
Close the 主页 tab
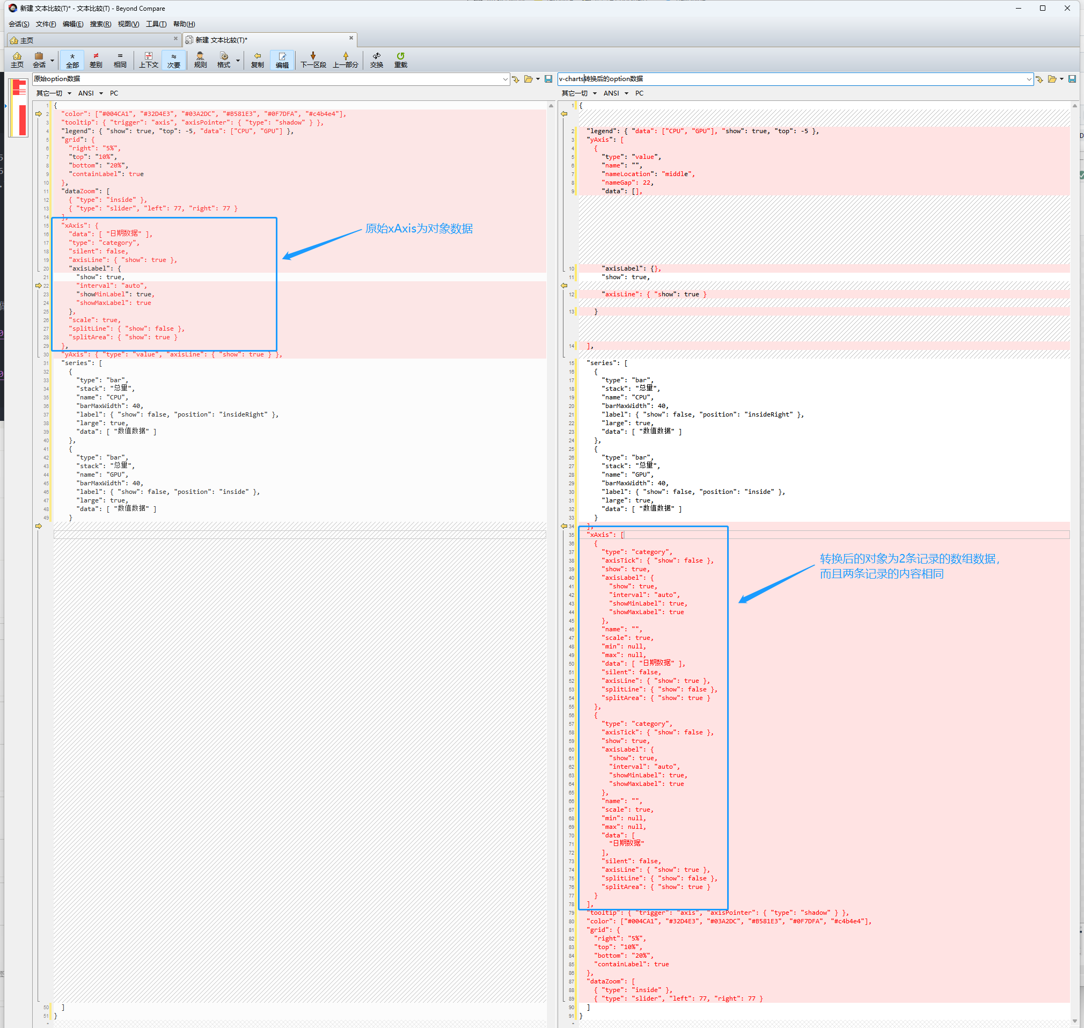(x=175, y=38)
